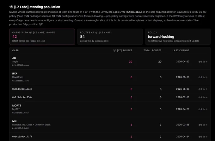This screenshot has height=141, width=215.
Task: Click the address 0x8635c874…ace3
Action: pyautogui.click(x=22, y=89)
